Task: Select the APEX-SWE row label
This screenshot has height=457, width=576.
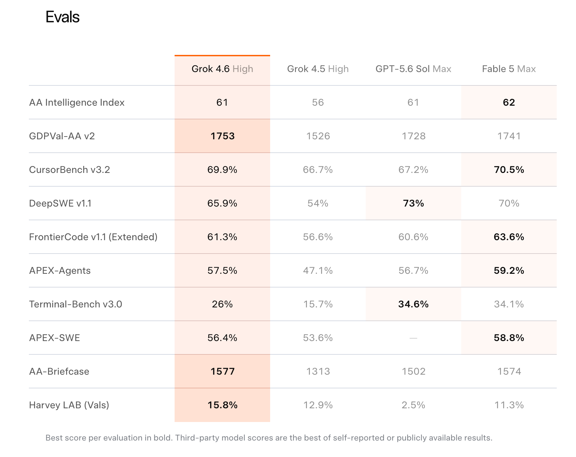Action: 55,338
